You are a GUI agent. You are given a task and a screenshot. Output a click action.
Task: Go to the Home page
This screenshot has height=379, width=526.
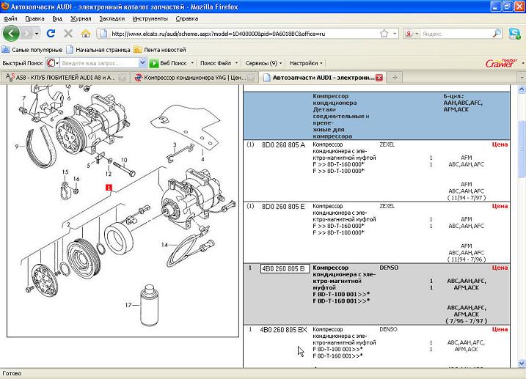click(86, 34)
